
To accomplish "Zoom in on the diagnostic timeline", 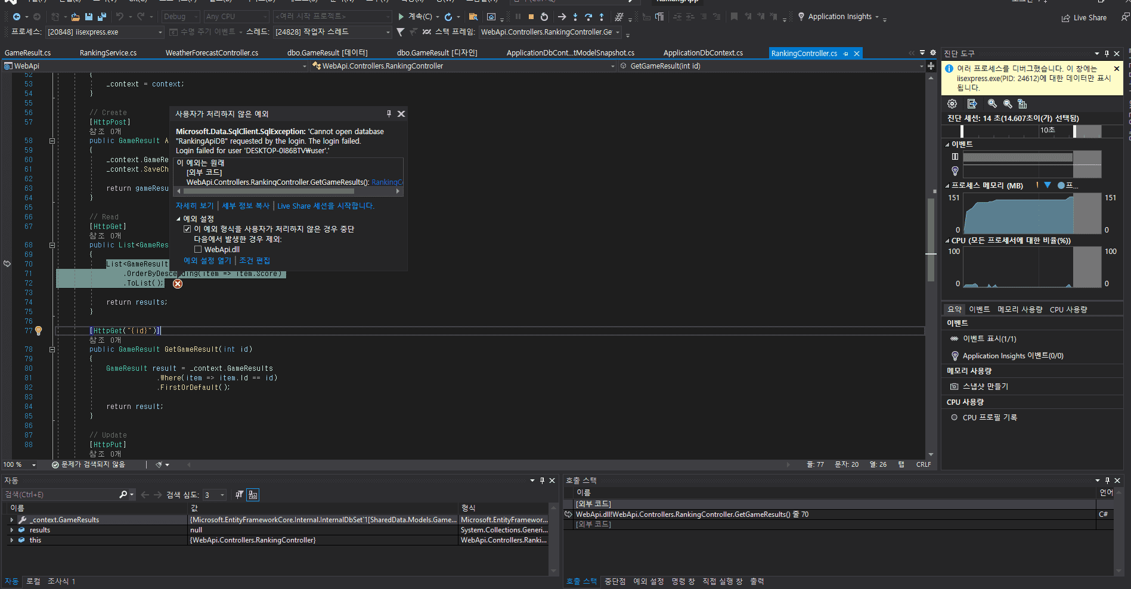I will [991, 104].
